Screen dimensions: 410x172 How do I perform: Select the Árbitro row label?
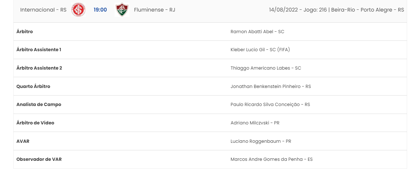click(x=25, y=31)
